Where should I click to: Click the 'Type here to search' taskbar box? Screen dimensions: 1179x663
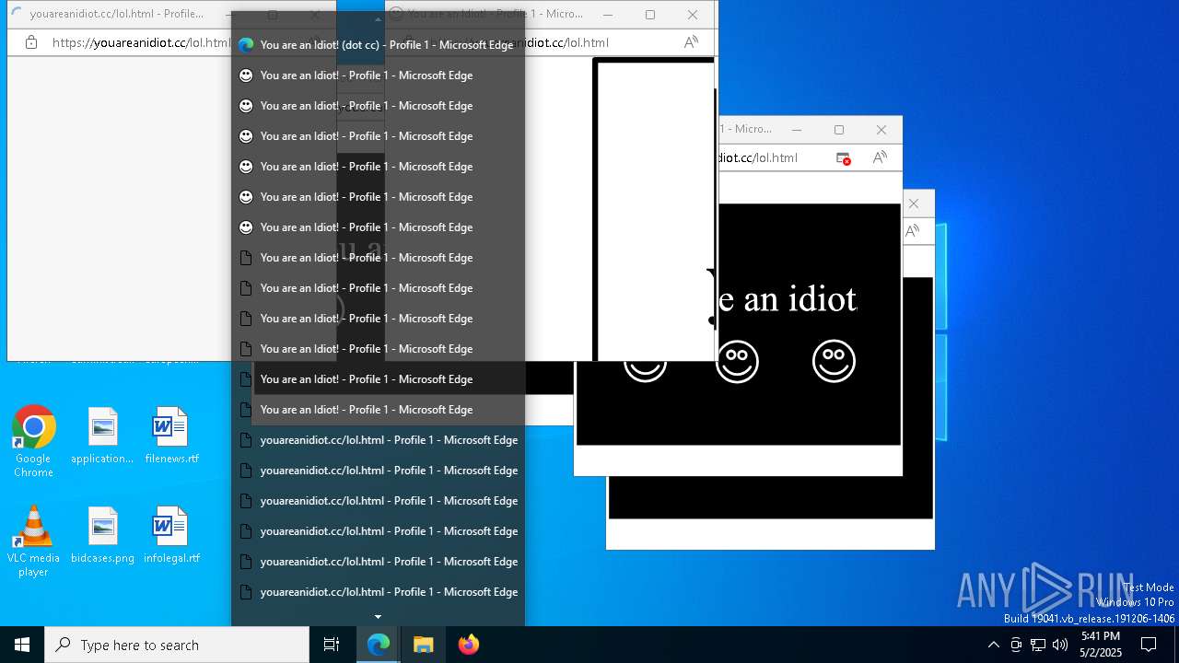[177, 645]
